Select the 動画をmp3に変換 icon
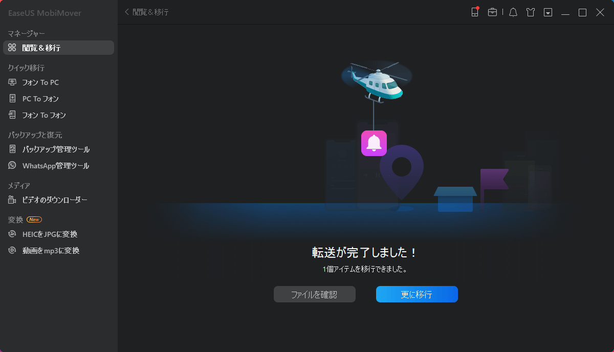The width and height of the screenshot is (614, 352). 11,250
